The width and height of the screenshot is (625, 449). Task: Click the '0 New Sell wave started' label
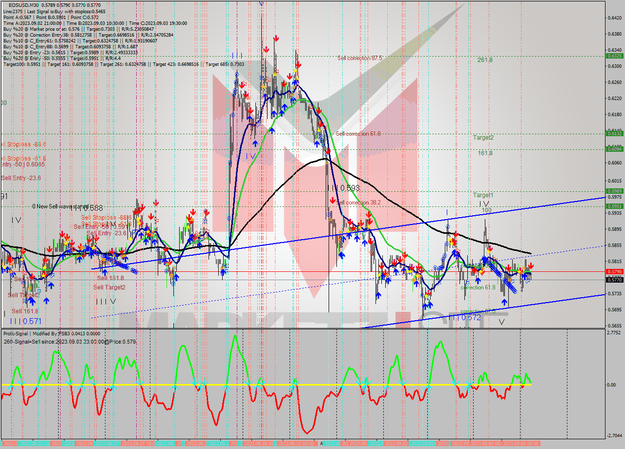[60, 206]
